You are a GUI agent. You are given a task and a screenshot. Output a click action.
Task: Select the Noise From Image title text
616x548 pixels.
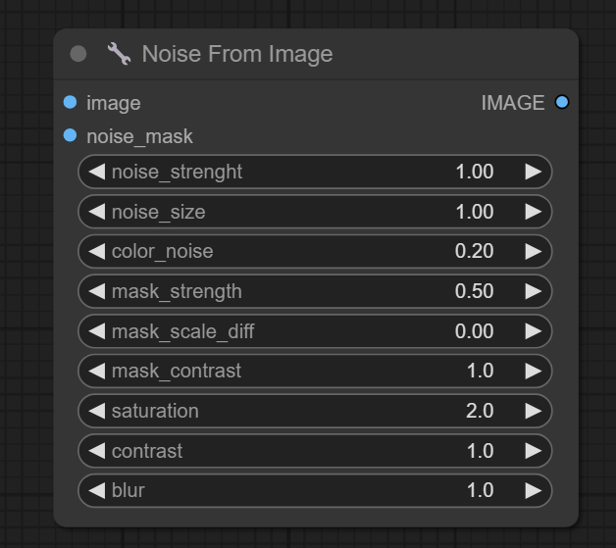click(237, 54)
